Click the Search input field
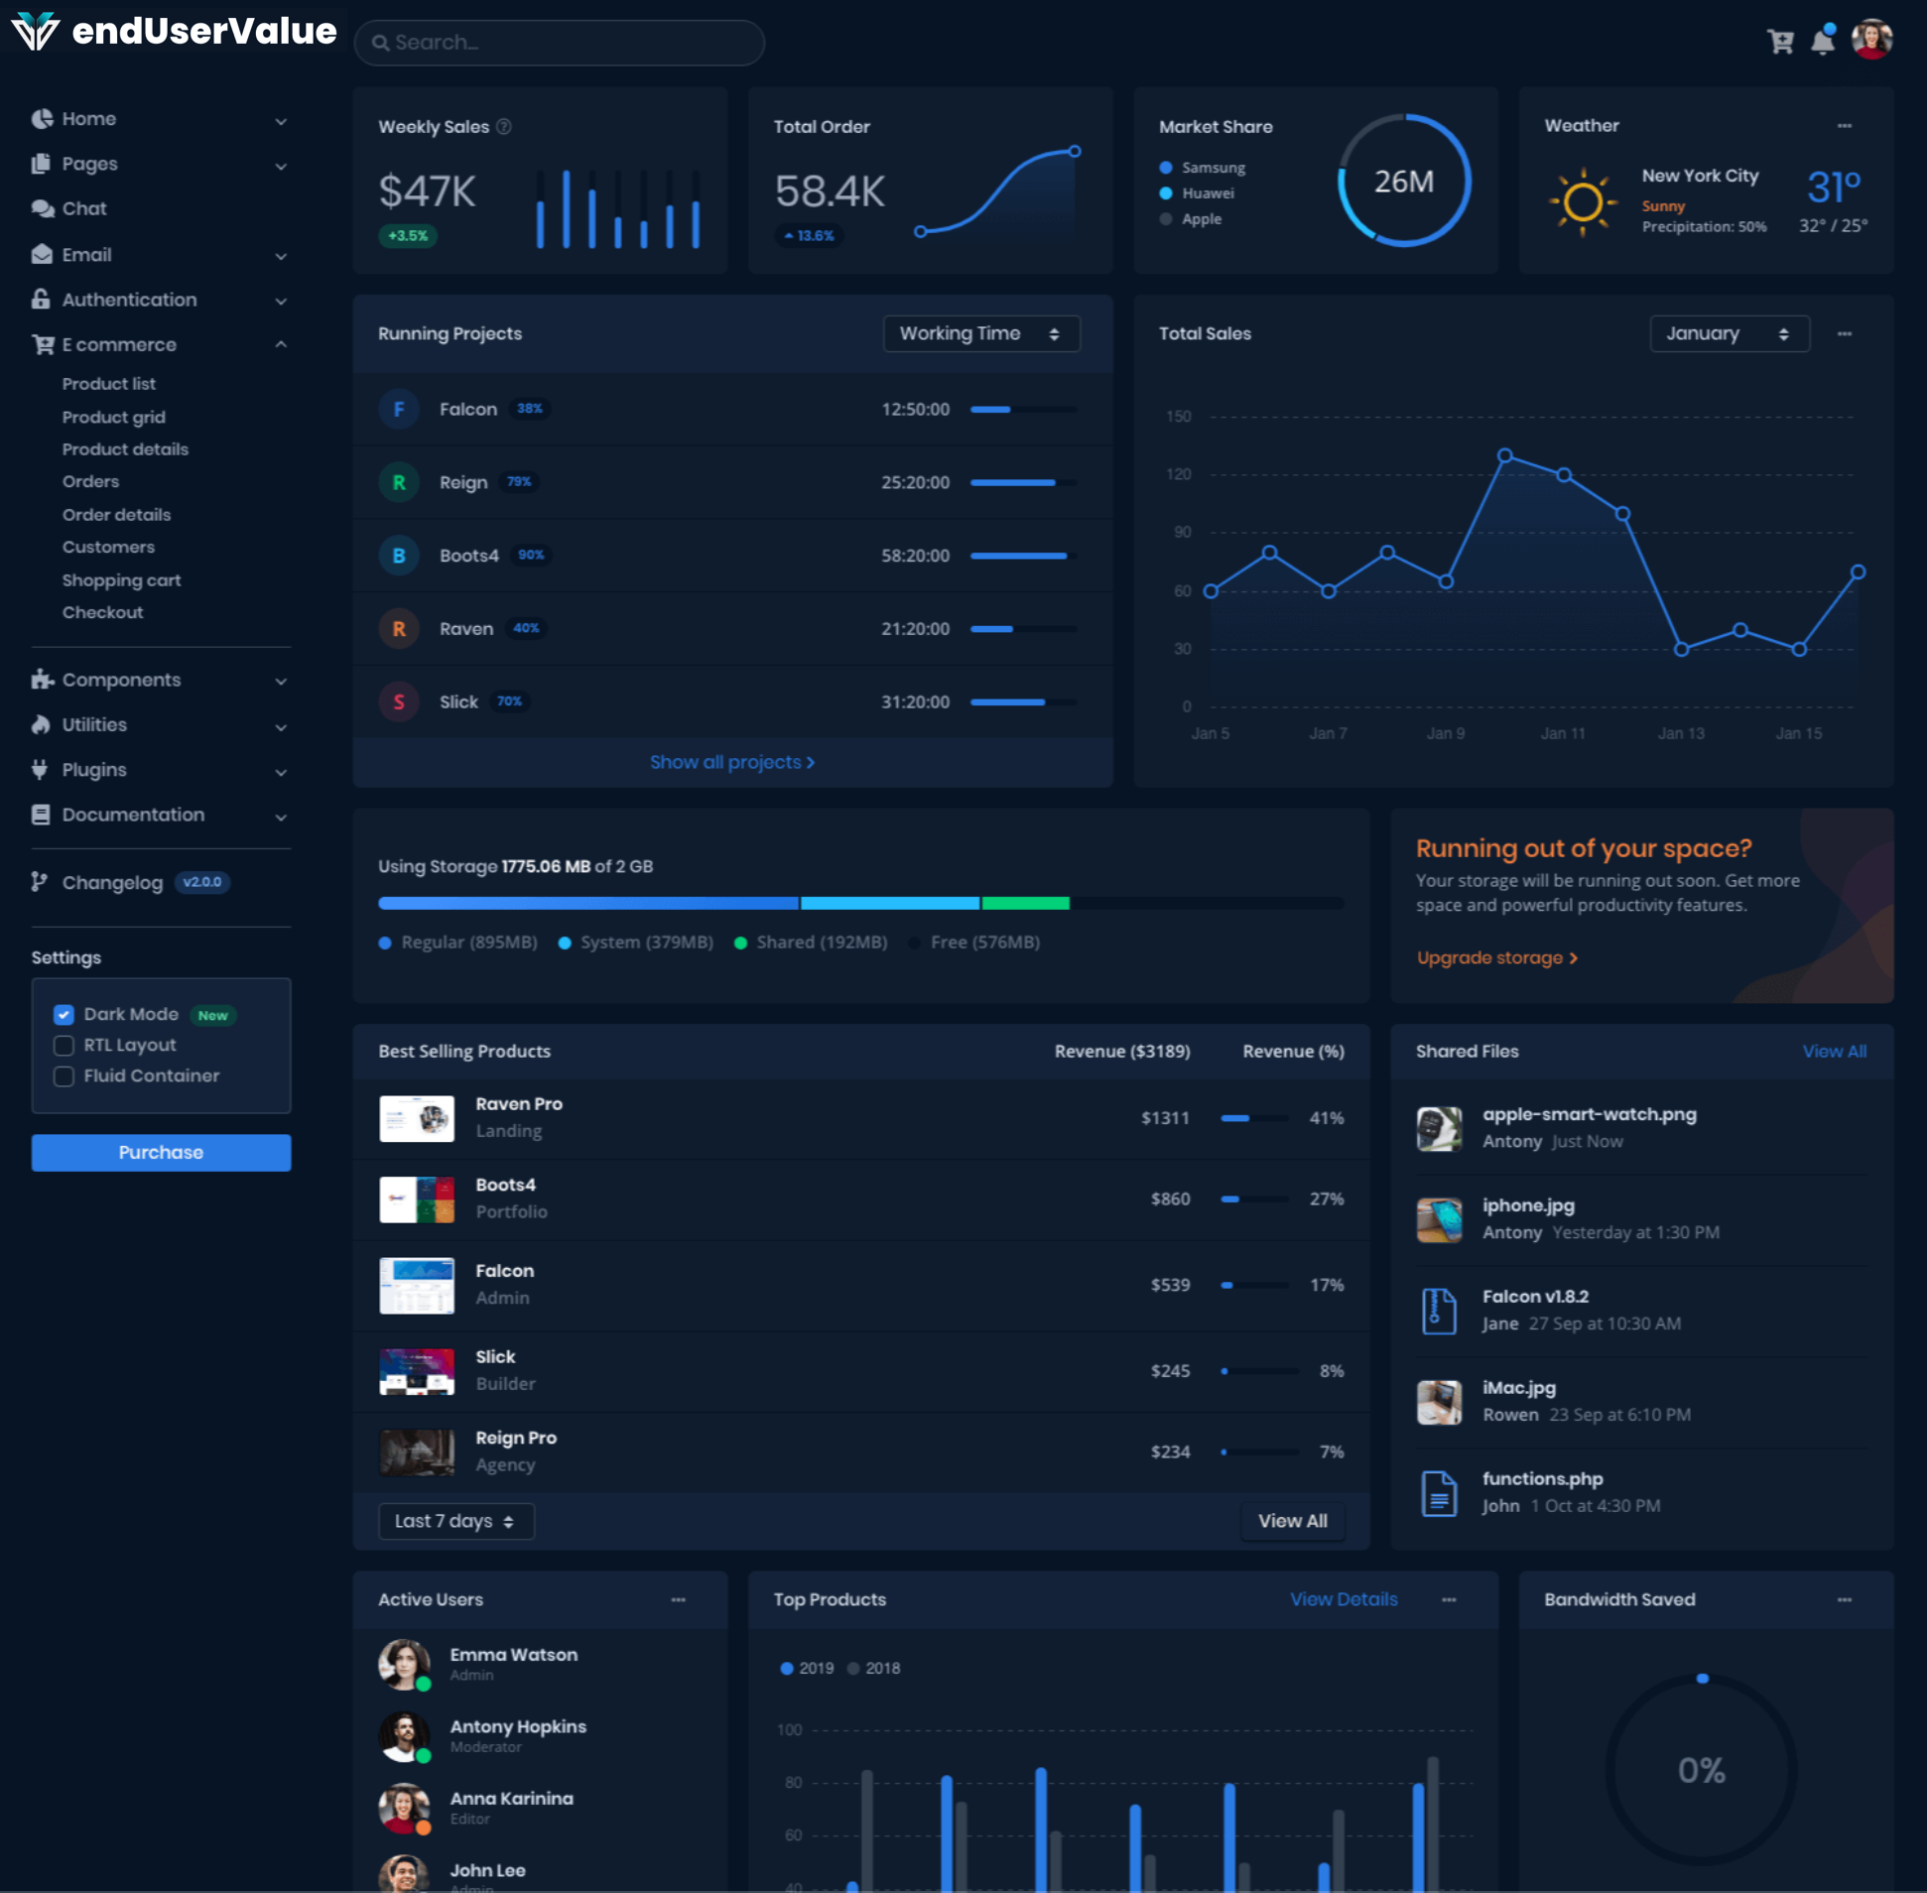The height and width of the screenshot is (1893, 1927). pos(560,43)
